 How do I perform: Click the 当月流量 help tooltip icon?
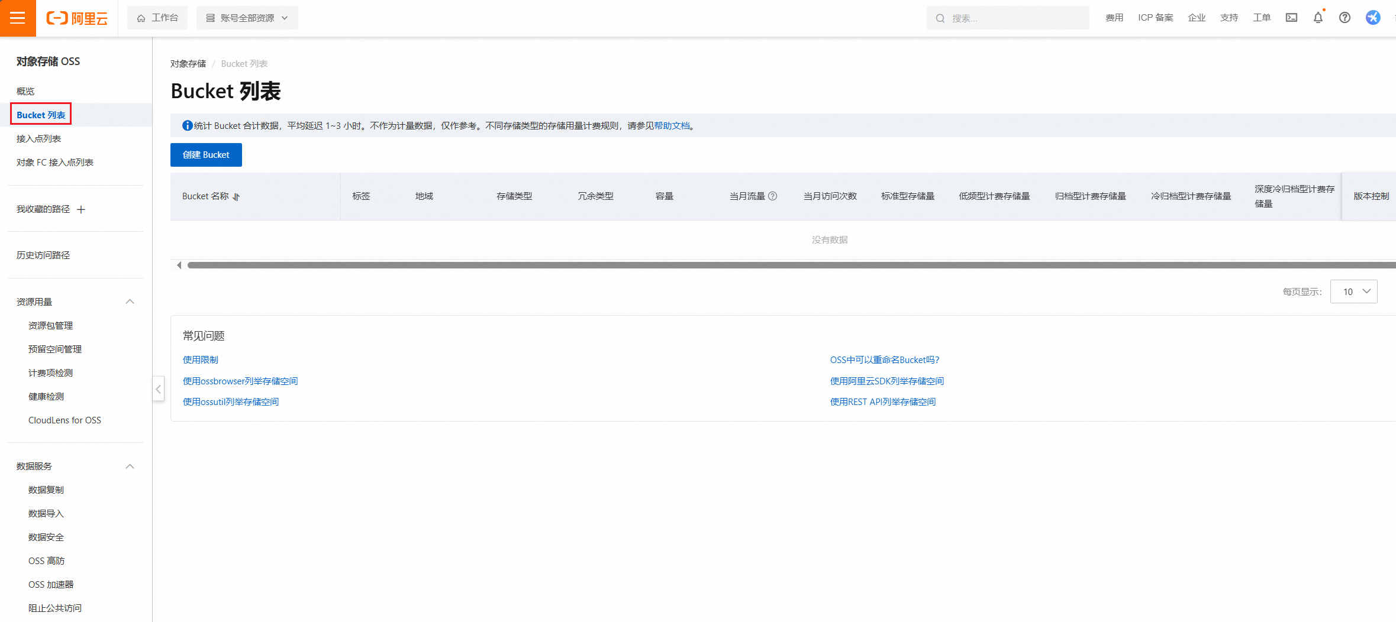[772, 196]
